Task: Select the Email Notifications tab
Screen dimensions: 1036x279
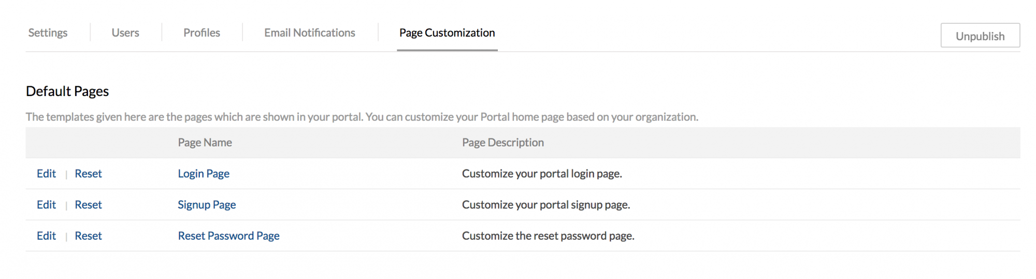Action: point(310,33)
